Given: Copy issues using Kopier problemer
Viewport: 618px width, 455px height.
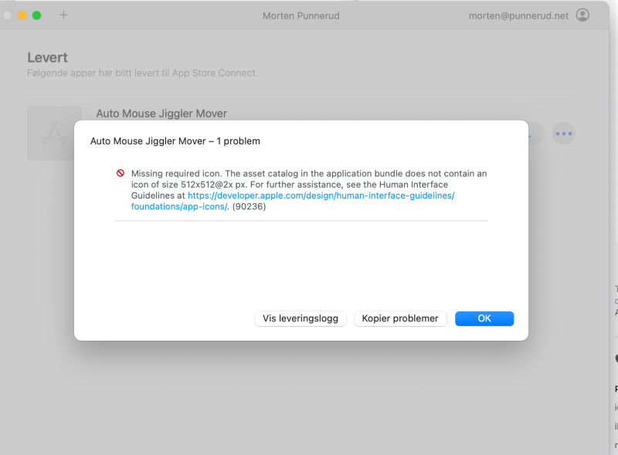Looking at the screenshot, I should [x=400, y=318].
